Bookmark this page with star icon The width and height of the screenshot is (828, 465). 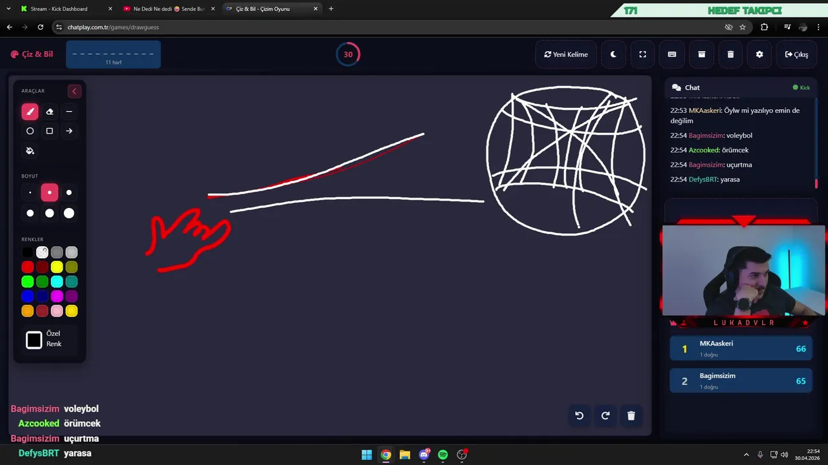[743, 27]
